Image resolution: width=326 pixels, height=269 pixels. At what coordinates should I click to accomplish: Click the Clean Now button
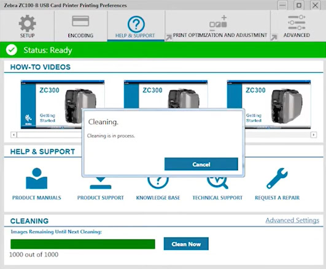[186, 244]
